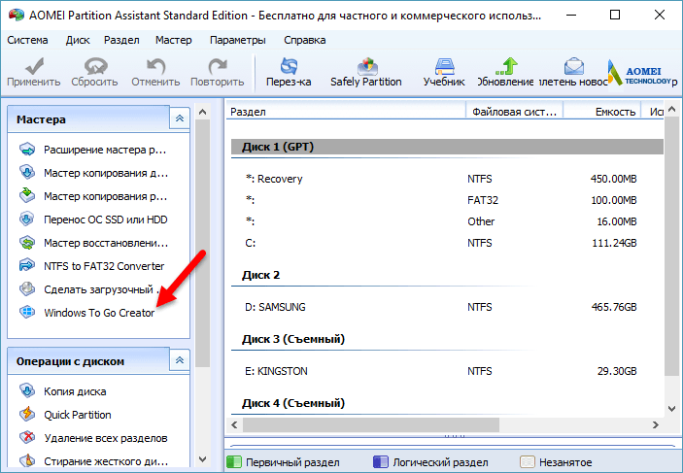Click the Windows To Go Creator icon
The height and width of the screenshot is (473, 683).
click(x=27, y=313)
